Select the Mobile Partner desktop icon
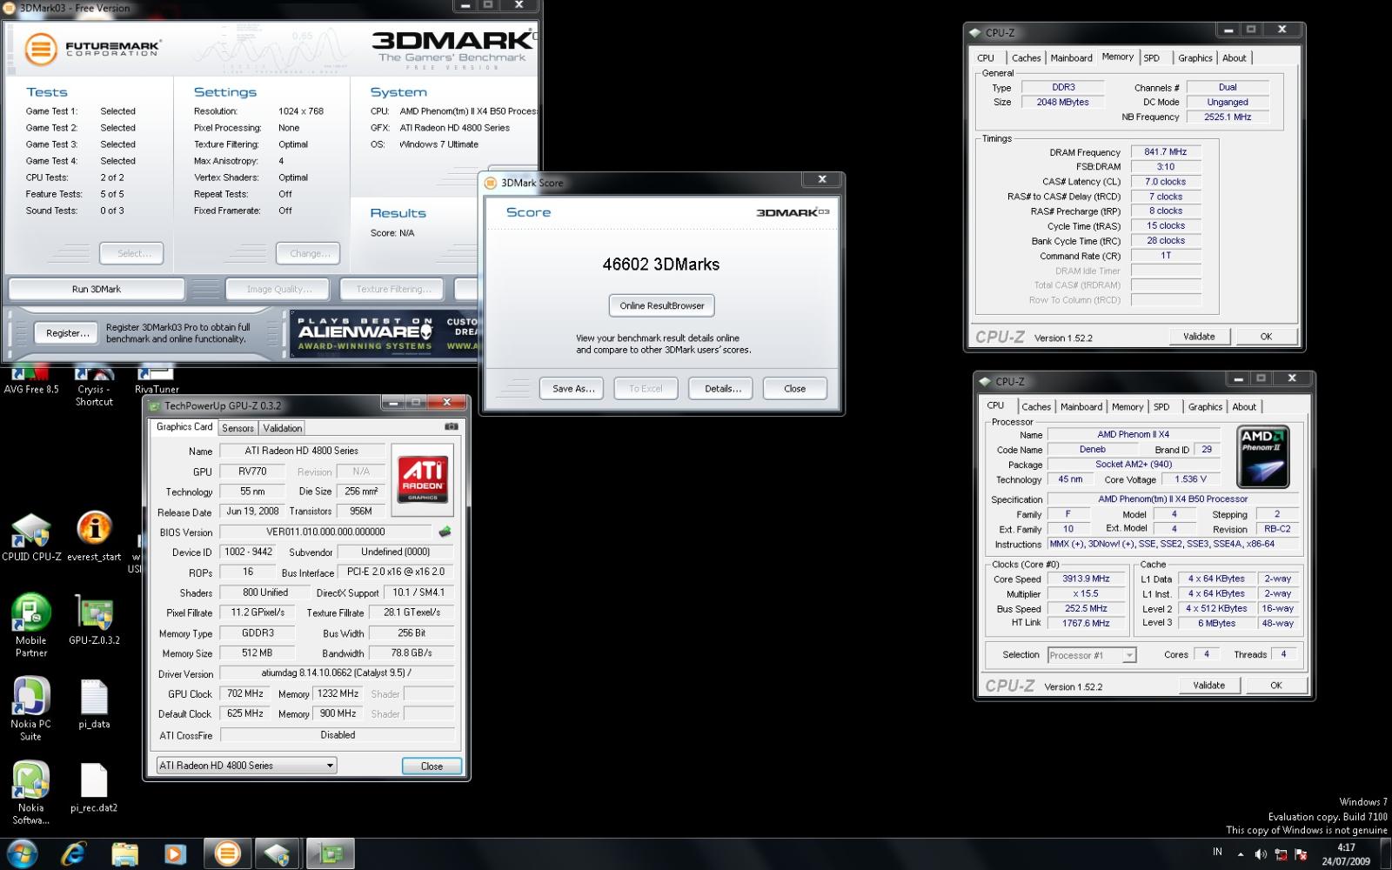Viewport: 1392px width, 870px height. click(x=31, y=626)
